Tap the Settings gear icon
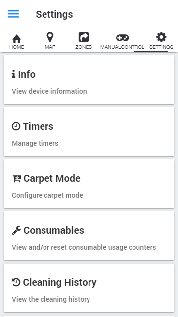178x317 pixels. (x=161, y=37)
